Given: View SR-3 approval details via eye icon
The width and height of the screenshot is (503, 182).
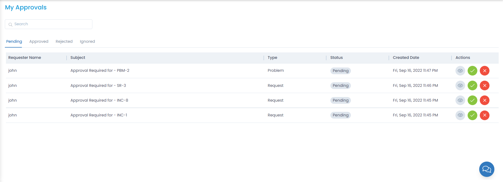Looking at the screenshot, I should coord(460,85).
